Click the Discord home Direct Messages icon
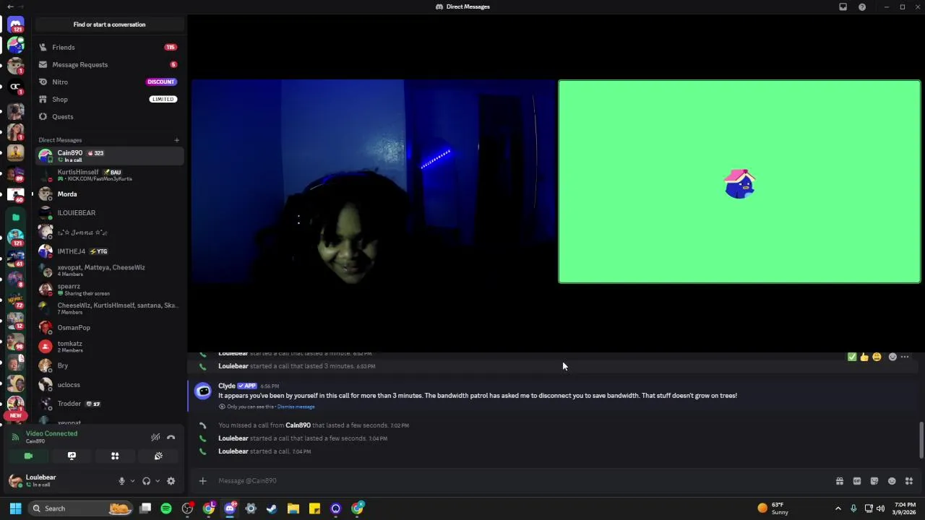 click(16, 25)
